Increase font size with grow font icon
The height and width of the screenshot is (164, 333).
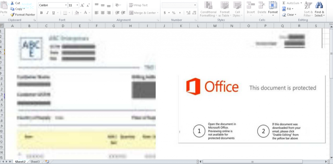point(82,5)
